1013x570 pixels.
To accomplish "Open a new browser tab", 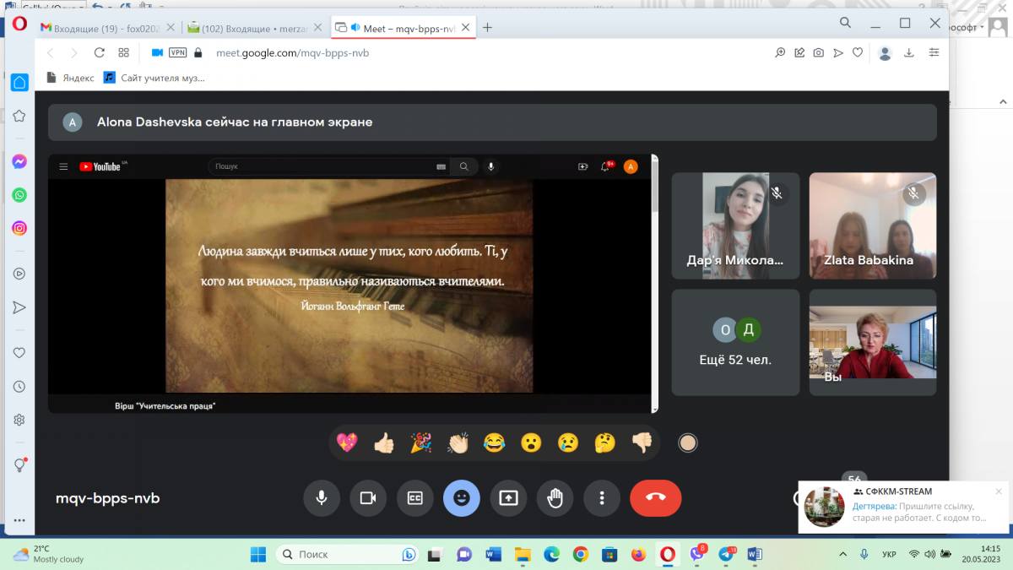I will click(487, 28).
